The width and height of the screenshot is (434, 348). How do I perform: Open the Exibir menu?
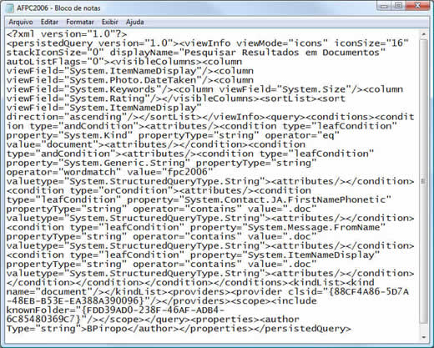tap(109, 22)
